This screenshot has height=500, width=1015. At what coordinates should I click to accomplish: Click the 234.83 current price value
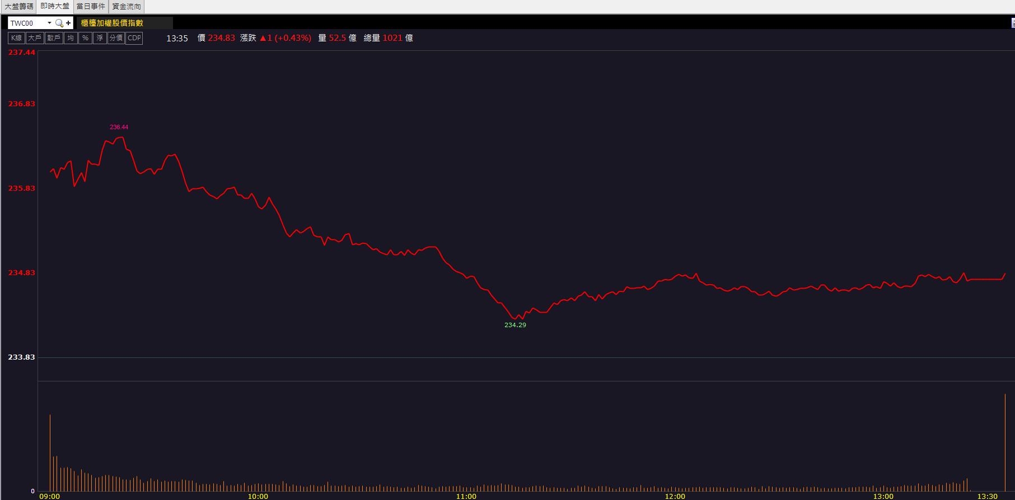point(221,38)
